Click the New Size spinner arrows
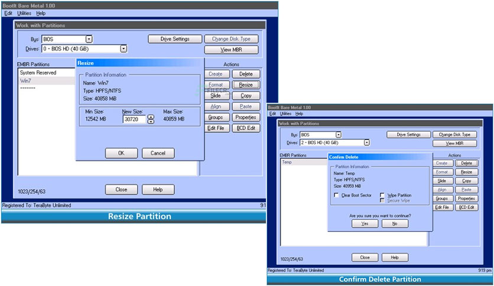494x286 pixels. point(151,119)
